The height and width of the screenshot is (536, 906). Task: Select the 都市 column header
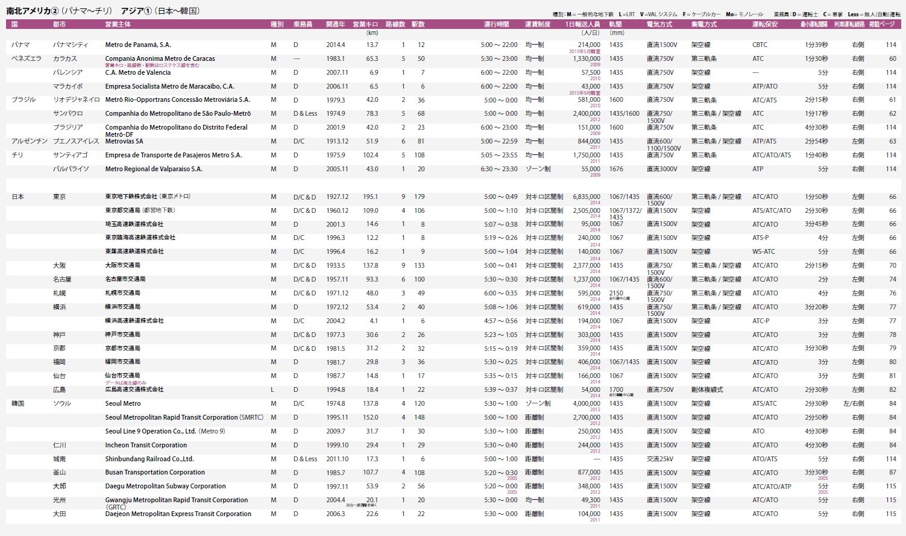tap(60, 25)
